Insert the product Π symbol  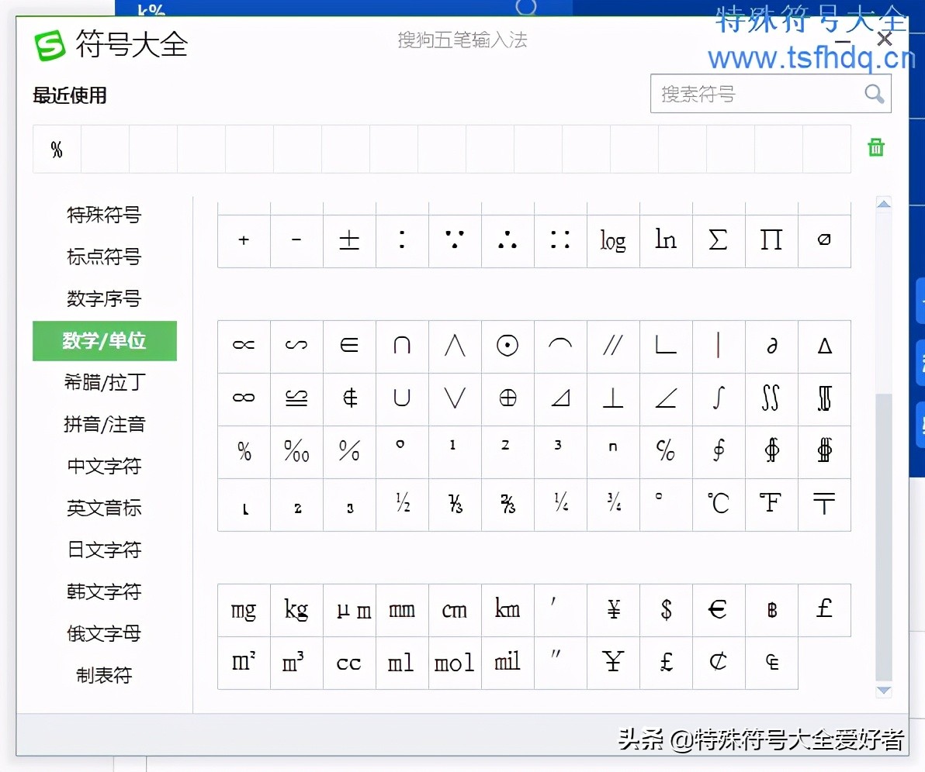click(x=771, y=240)
